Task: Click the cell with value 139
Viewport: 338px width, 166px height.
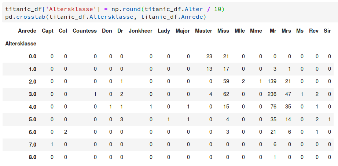Action: [272, 81]
